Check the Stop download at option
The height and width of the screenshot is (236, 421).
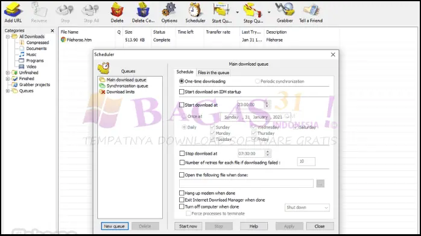[182, 154]
